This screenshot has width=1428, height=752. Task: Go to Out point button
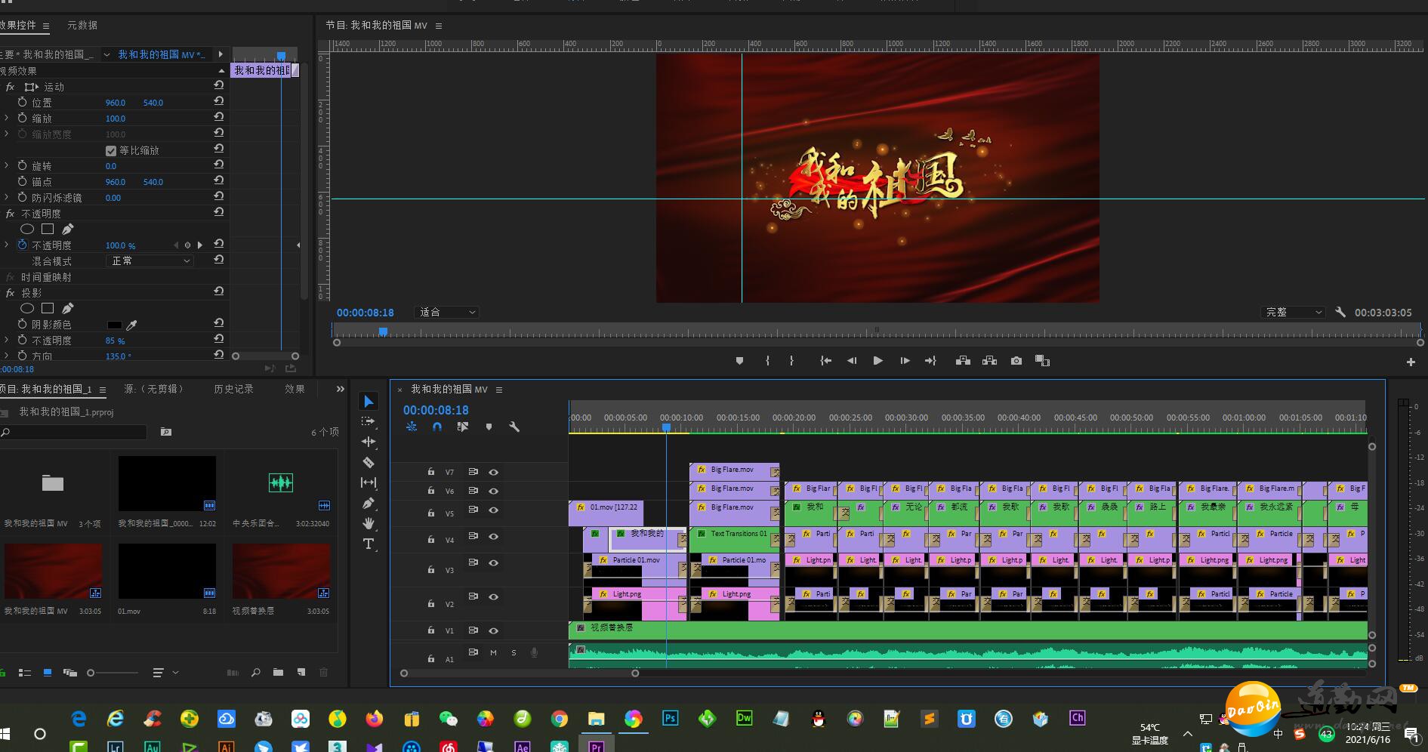[x=930, y=361]
